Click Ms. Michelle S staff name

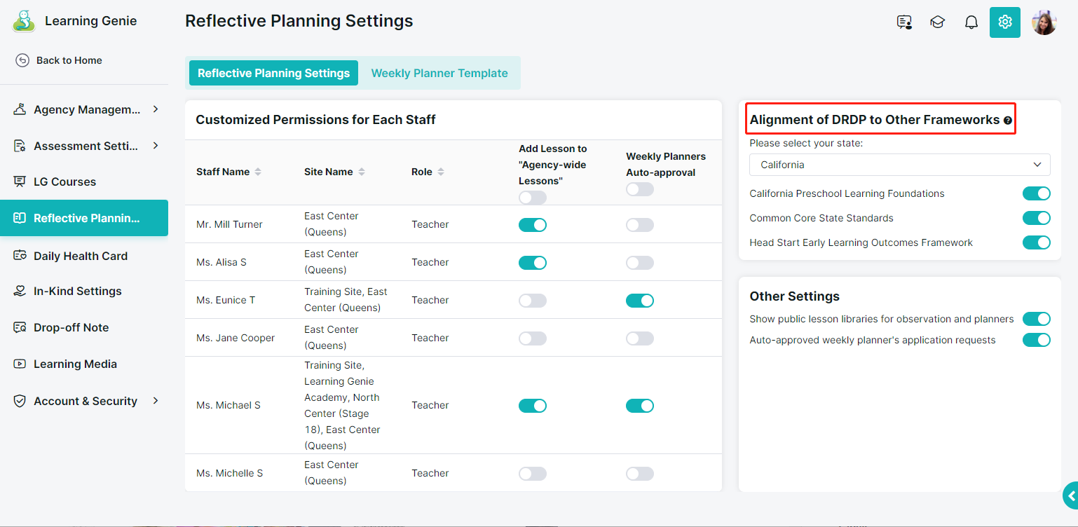point(230,473)
